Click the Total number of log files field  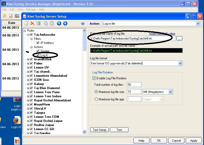click(x=134, y=85)
